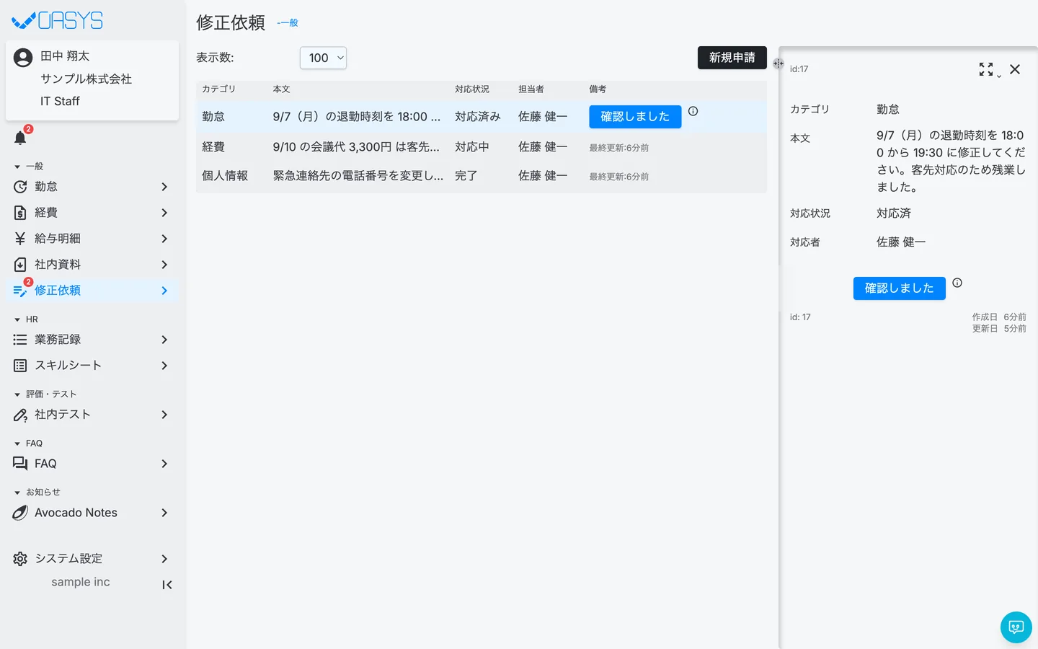Open the 表示数 100 dropdown
1038x649 pixels.
pyautogui.click(x=323, y=58)
